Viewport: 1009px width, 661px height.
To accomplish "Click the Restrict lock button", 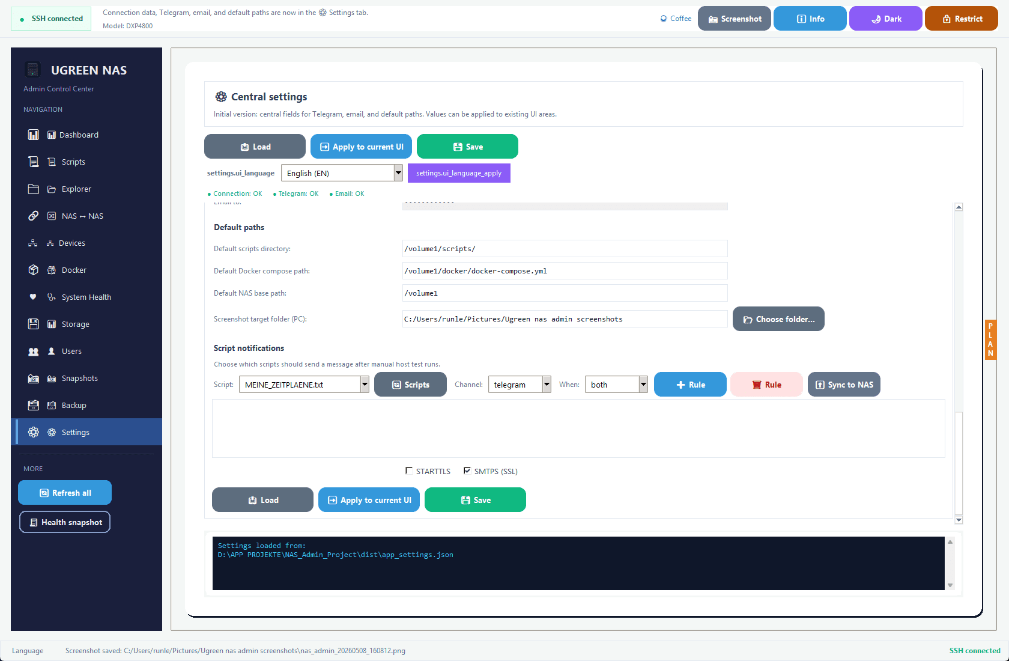I will pyautogui.click(x=962, y=19).
